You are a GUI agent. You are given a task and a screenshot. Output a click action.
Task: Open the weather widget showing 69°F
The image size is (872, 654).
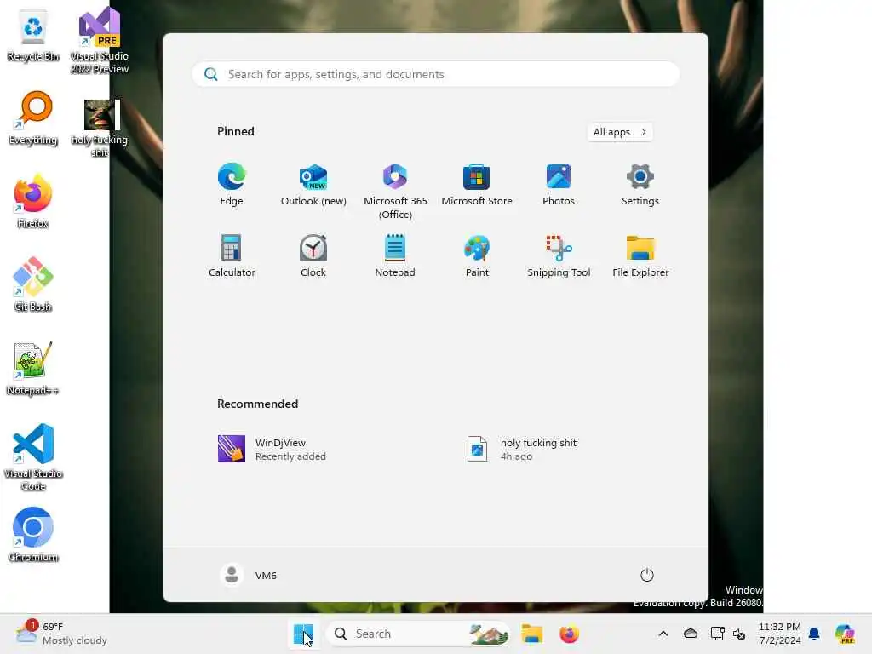[61, 634]
